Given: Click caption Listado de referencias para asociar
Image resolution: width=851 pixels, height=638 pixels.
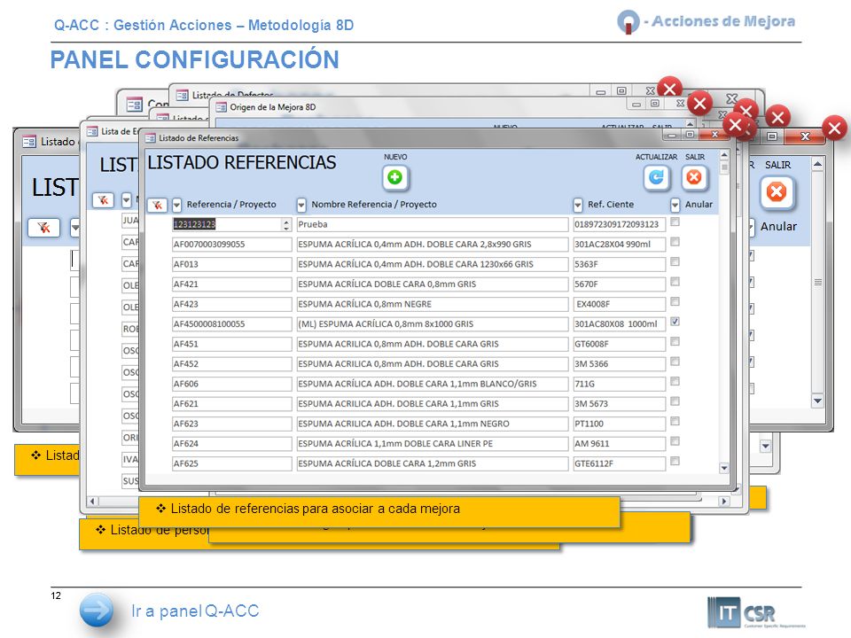Looking at the screenshot, I should pyautogui.click(x=316, y=509).
